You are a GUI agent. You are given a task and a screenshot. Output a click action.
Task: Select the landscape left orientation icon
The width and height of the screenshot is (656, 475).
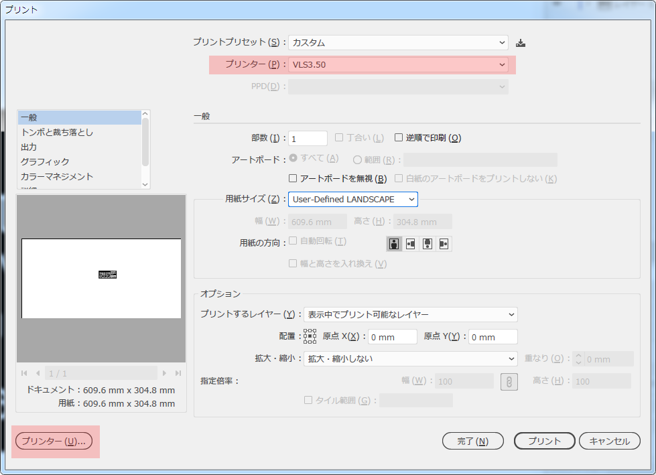411,244
